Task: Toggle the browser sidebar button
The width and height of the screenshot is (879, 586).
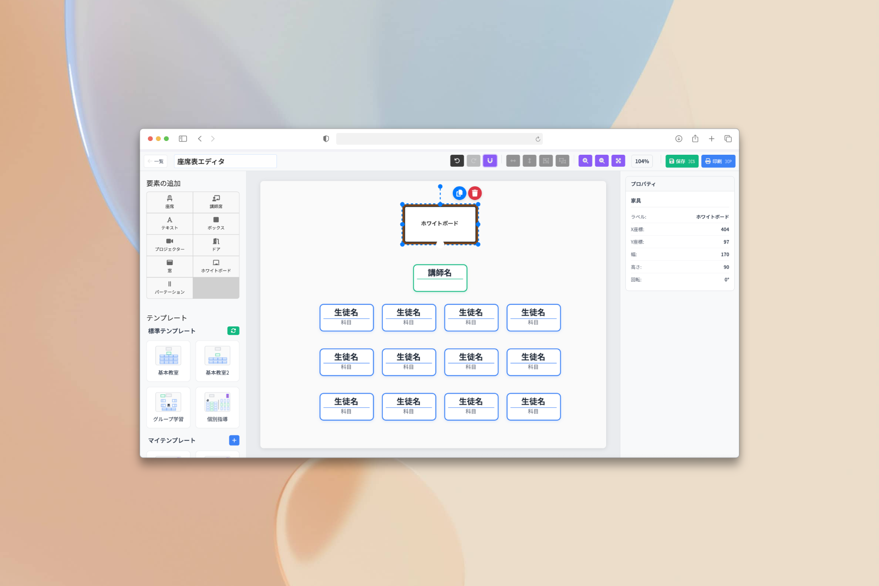Action: tap(183, 139)
